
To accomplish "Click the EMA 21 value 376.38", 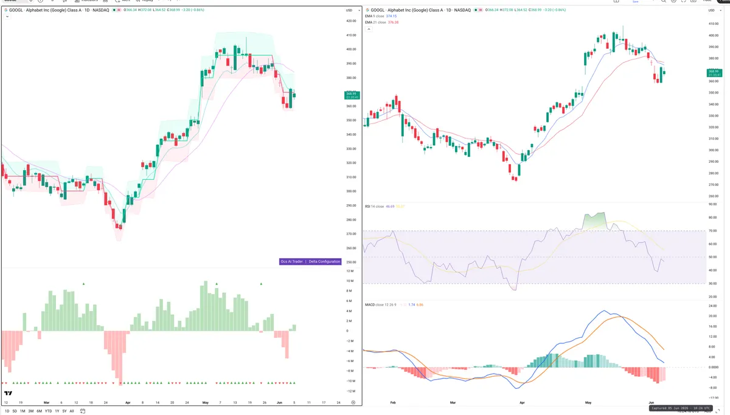I will (394, 22).
